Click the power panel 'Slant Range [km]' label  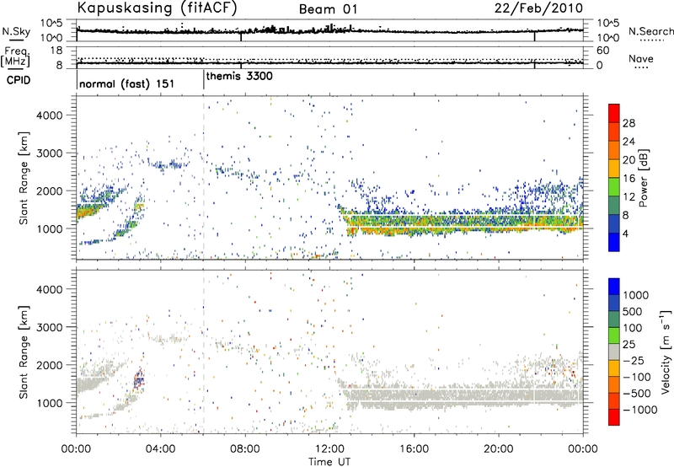pyautogui.click(x=24, y=178)
